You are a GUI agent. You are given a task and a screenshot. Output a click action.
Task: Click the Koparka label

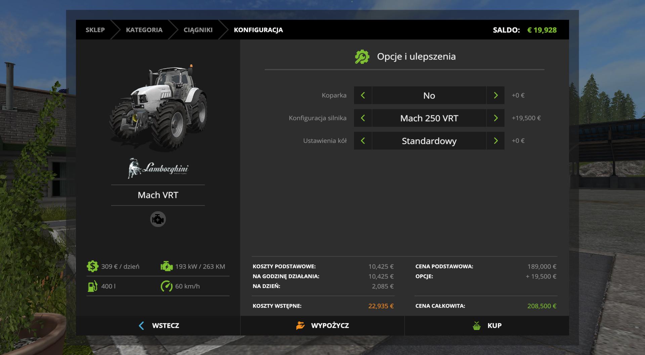pos(334,95)
